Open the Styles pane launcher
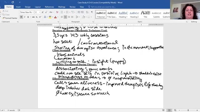Viewport: 200px width, 112px height. click(187, 22)
